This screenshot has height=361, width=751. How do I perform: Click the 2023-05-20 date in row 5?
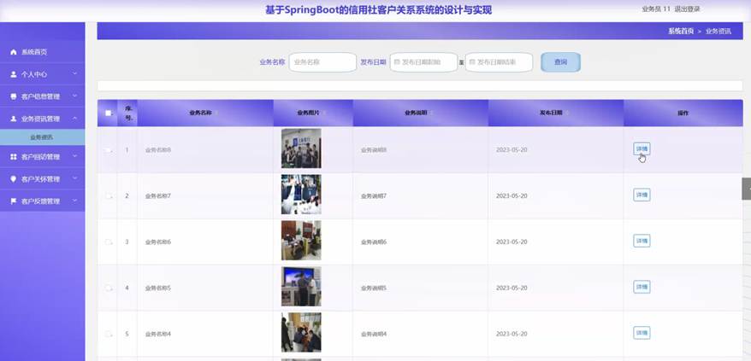512,334
